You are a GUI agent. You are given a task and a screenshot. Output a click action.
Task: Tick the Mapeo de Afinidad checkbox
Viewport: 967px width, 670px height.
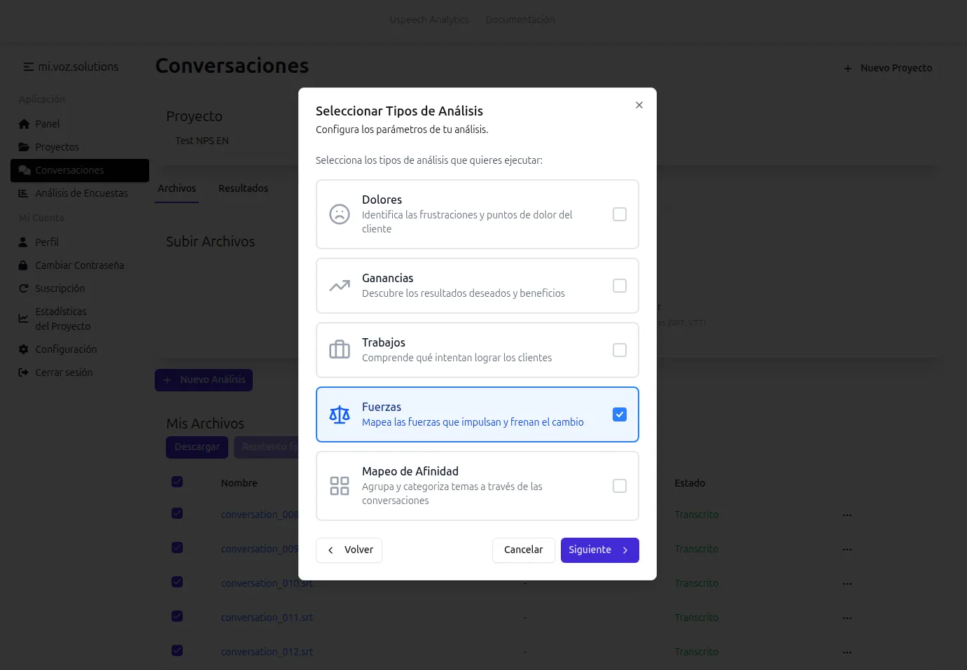click(x=619, y=486)
